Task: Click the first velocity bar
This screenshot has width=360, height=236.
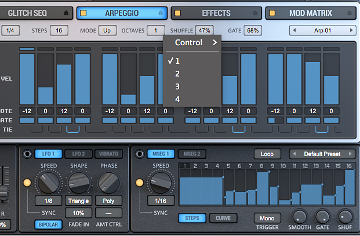Action: click(x=27, y=79)
